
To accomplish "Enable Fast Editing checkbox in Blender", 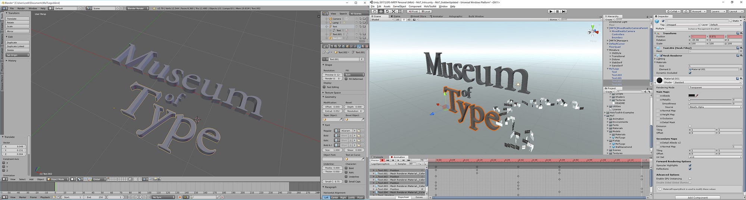I will point(325,87).
